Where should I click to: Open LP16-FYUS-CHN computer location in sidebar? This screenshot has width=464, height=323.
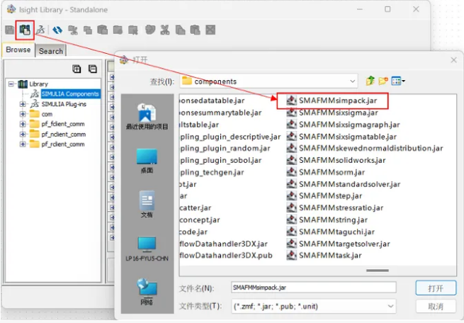(x=147, y=249)
